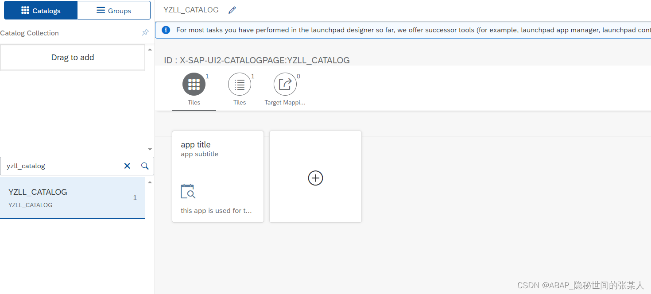Switch to the Catalogs tab
The height and width of the screenshot is (294, 651).
tap(41, 10)
